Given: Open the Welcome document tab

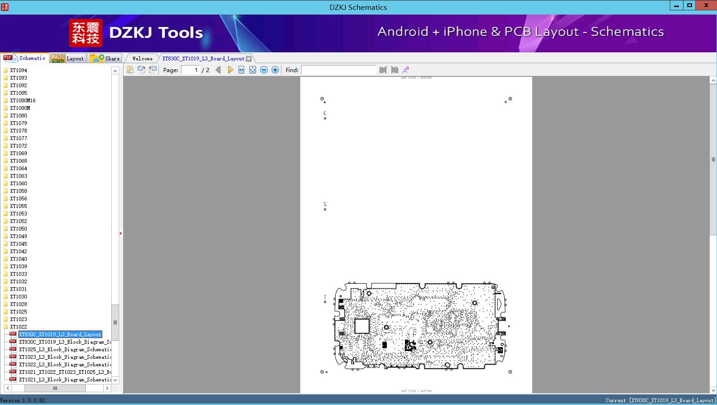Looking at the screenshot, I should (142, 58).
